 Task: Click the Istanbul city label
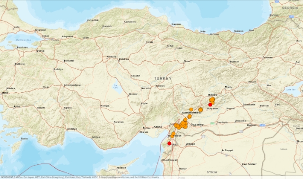click(40, 30)
